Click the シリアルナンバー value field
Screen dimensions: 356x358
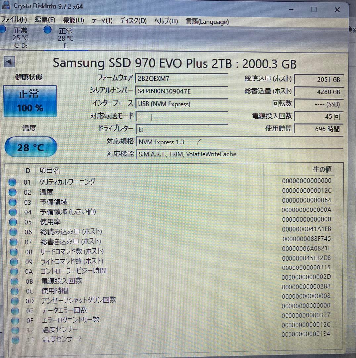pos(182,91)
